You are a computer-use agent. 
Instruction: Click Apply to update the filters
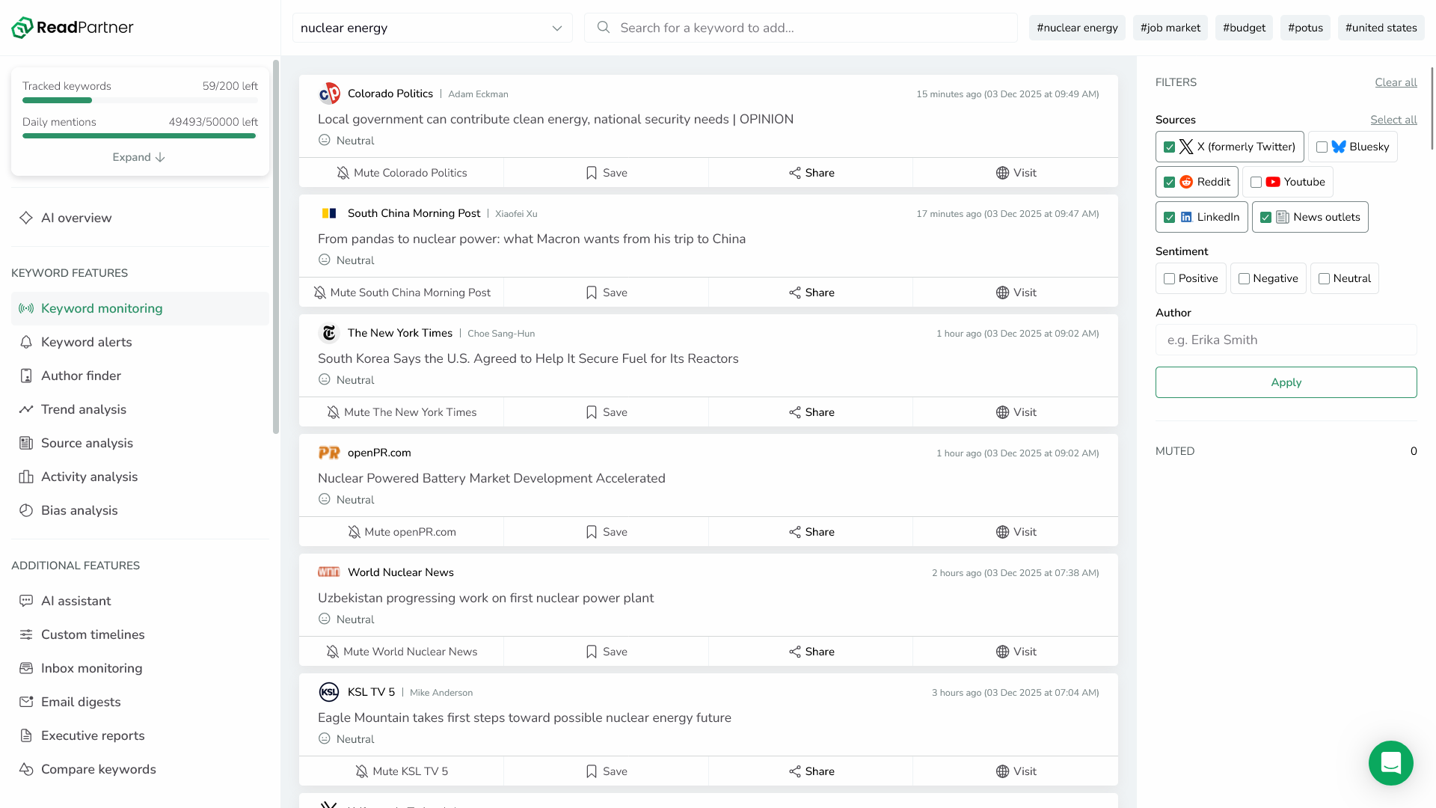(1286, 382)
